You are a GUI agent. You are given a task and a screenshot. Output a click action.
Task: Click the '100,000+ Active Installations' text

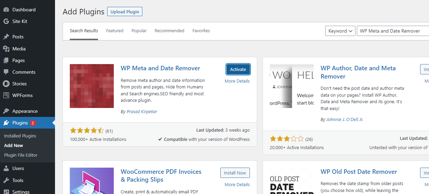98,140
